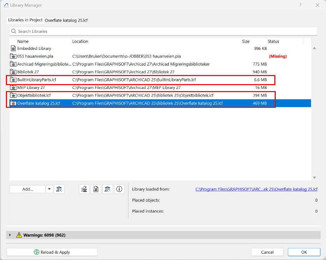Click in the Search Libraries field

(x=164, y=31)
